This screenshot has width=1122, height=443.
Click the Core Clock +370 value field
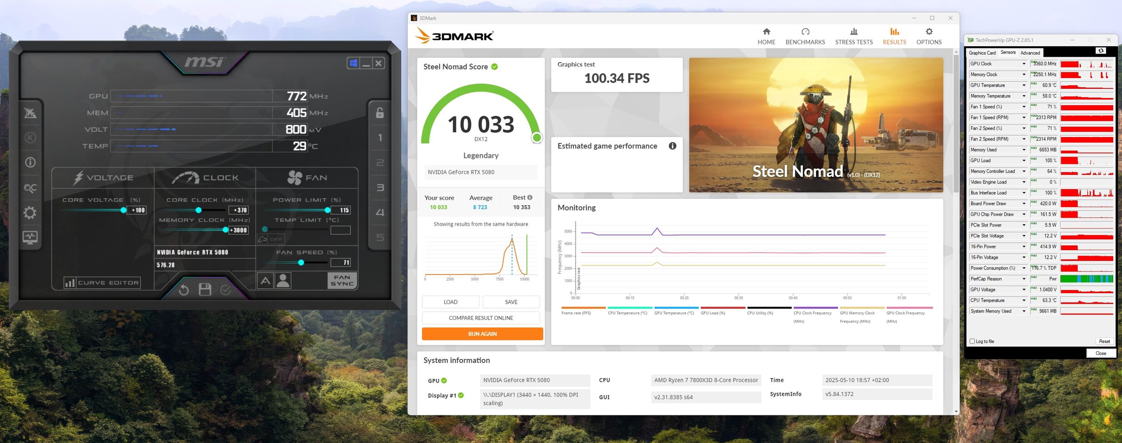tap(239, 210)
